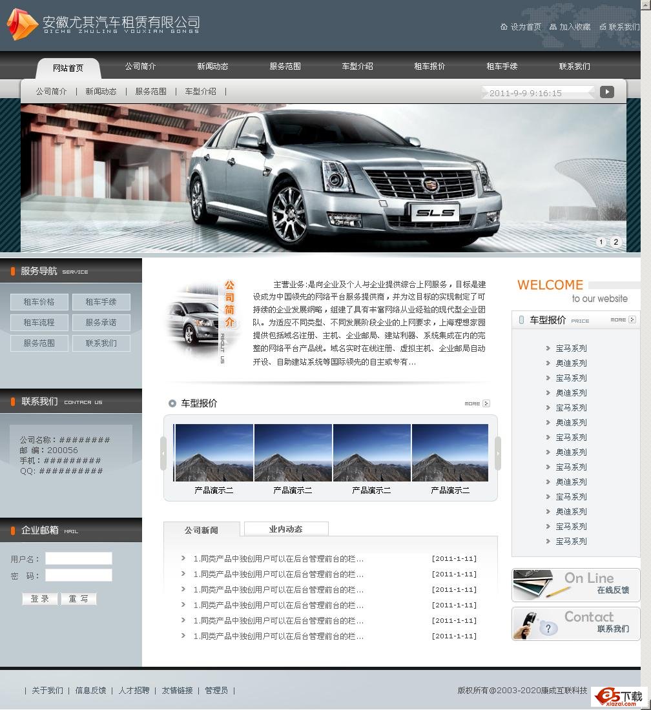
Task: Click the 登录 login button
Action: [x=39, y=598]
